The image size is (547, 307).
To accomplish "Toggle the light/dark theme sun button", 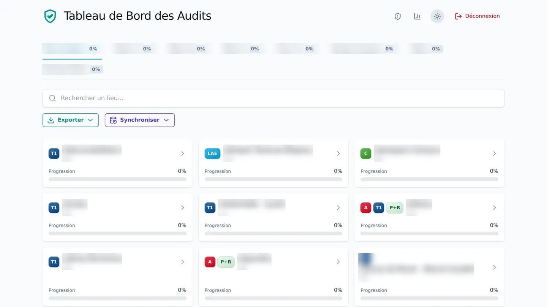I will click(437, 16).
